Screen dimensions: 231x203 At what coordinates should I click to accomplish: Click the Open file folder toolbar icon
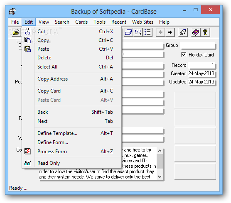coord(16,32)
